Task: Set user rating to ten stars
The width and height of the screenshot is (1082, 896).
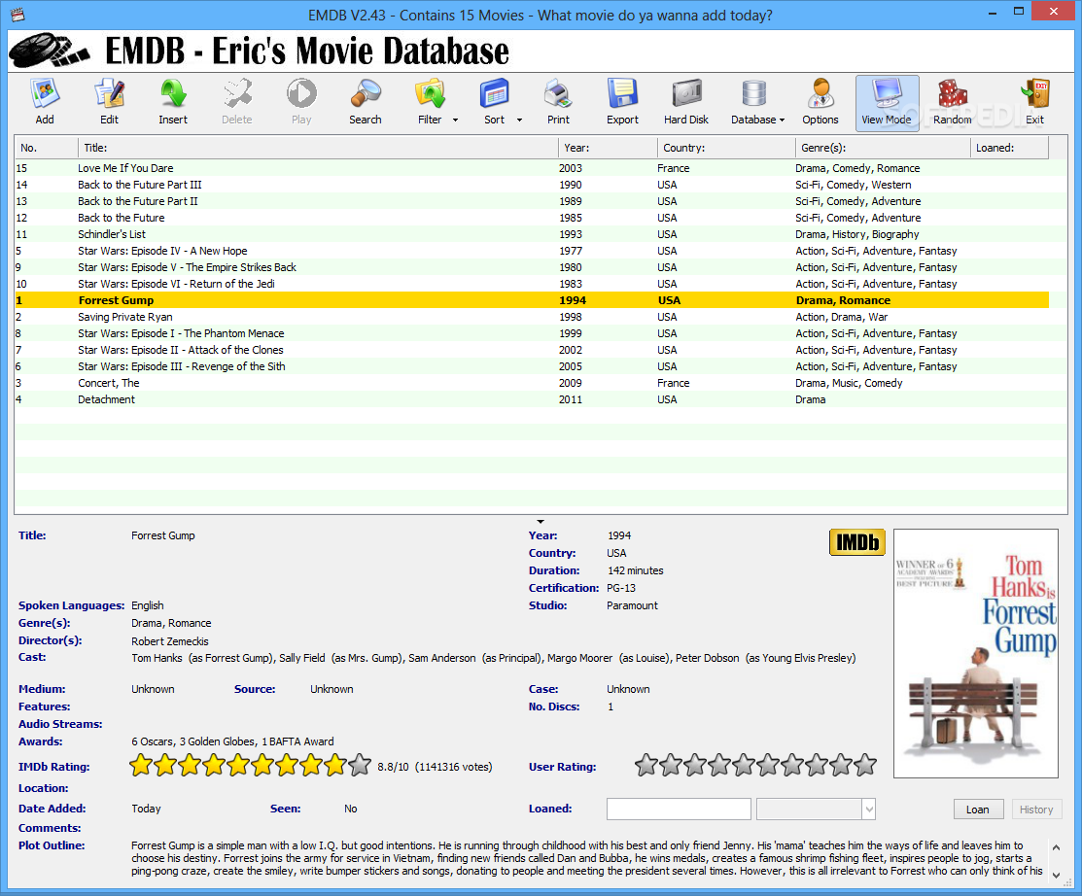Action: tap(864, 765)
